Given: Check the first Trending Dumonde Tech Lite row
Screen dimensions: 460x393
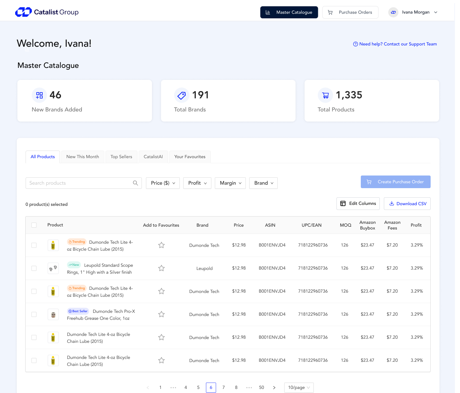Looking at the screenshot, I should point(34,245).
